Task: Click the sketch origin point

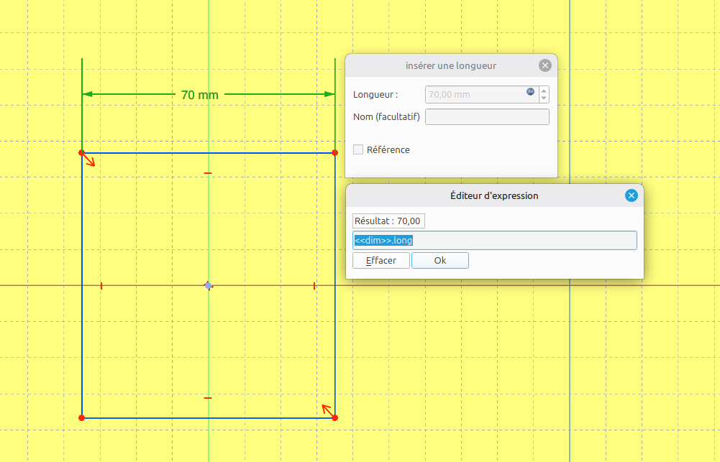Action: (x=208, y=286)
